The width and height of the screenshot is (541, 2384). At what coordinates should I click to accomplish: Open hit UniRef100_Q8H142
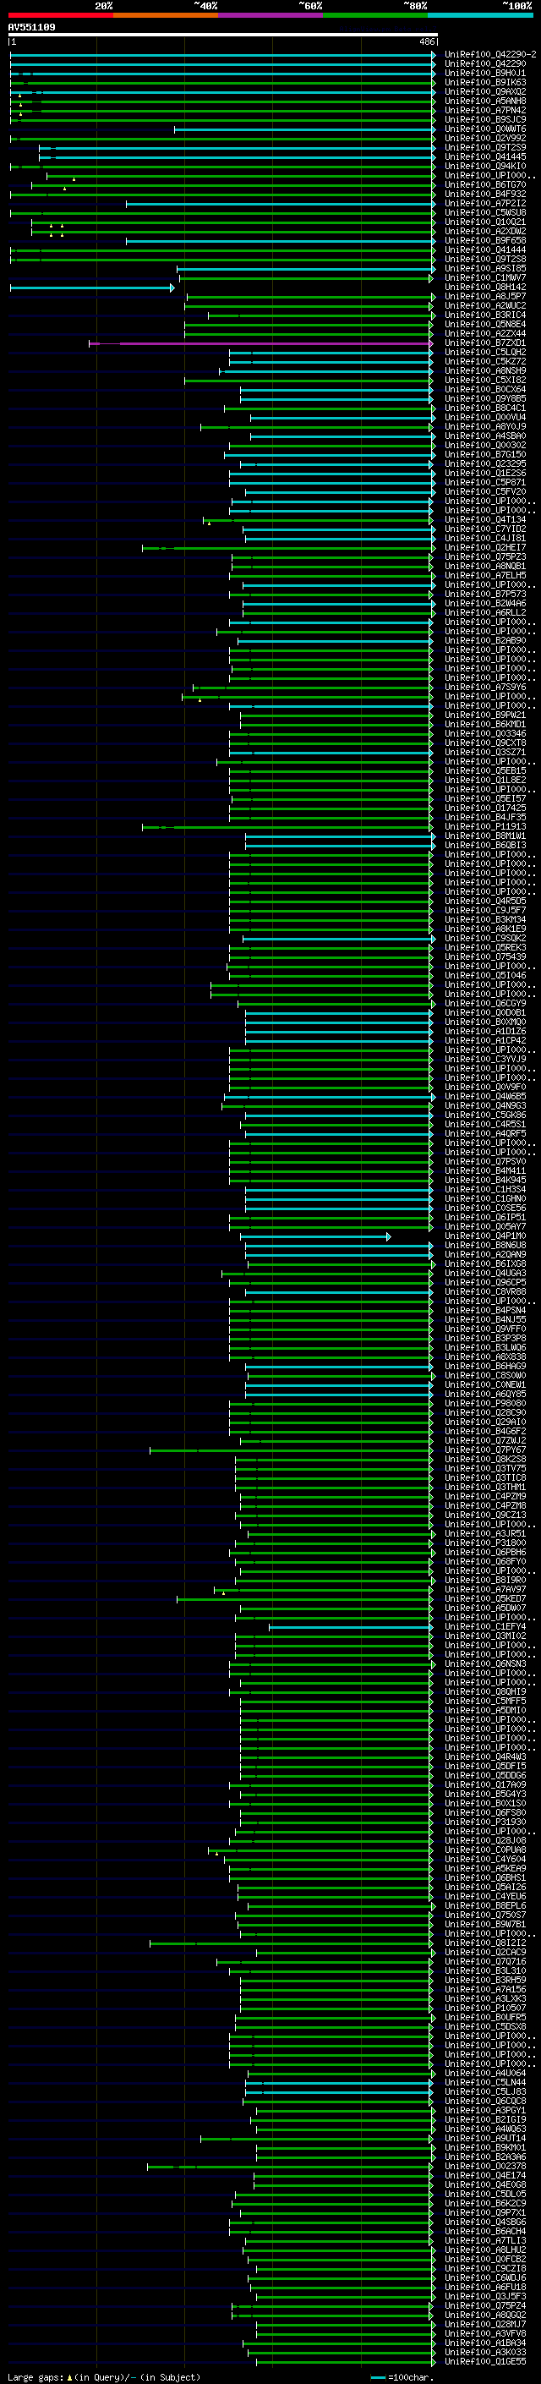[x=484, y=287]
